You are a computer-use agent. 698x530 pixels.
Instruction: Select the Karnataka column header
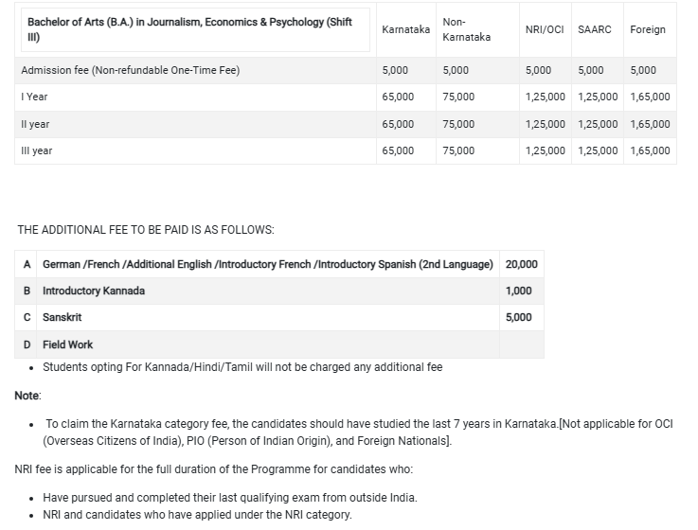405,30
